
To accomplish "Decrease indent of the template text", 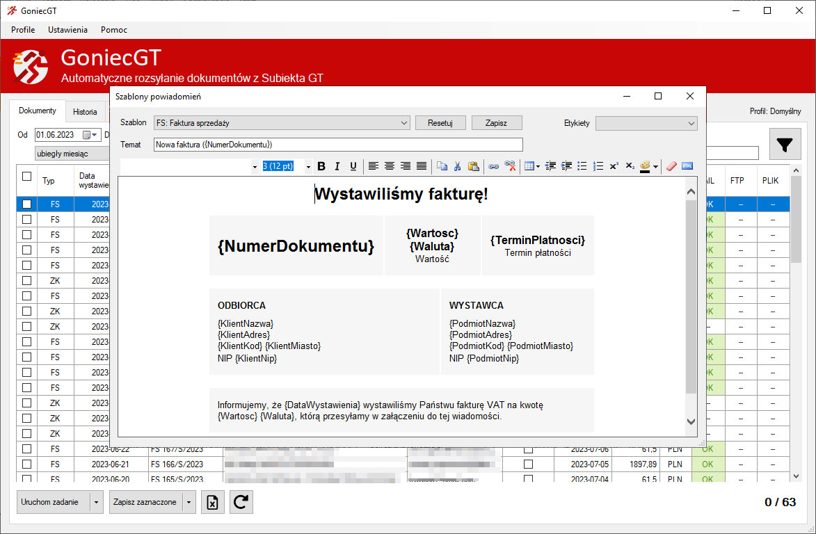I will [x=550, y=166].
